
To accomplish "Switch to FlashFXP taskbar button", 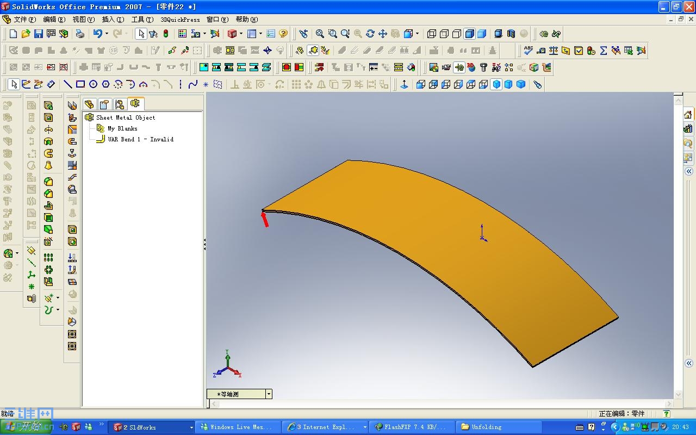I will (412, 427).
